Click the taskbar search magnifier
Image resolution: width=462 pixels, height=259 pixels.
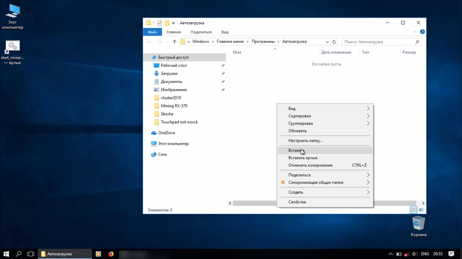pyautogui.click(x=18, y=254)
